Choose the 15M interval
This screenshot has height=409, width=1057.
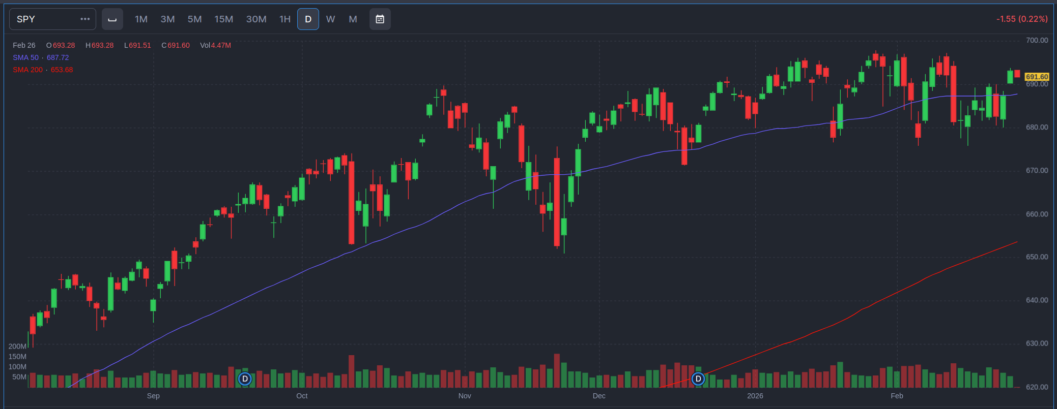point(223,19)
